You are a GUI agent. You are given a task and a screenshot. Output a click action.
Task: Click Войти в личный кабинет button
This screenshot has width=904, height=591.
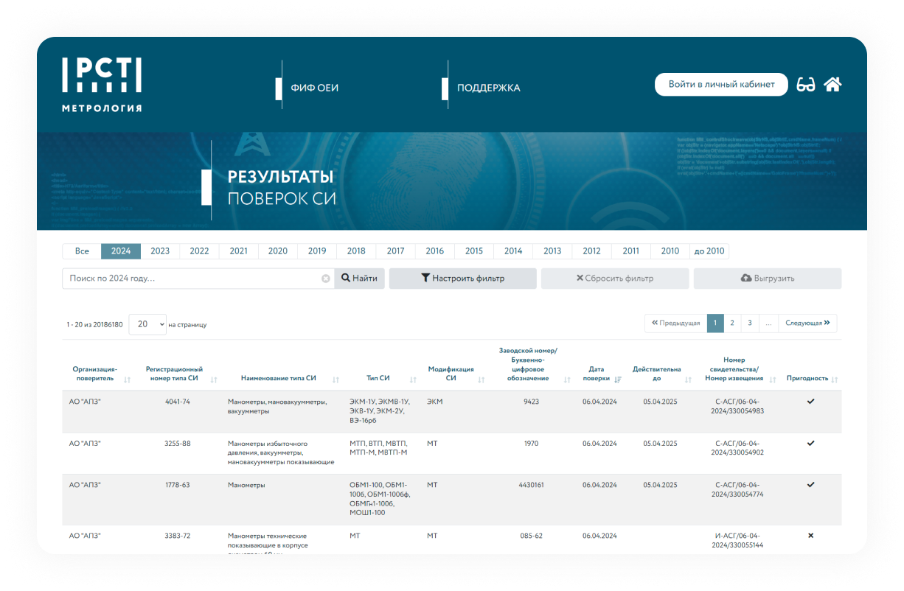click(x=721, y=85)
